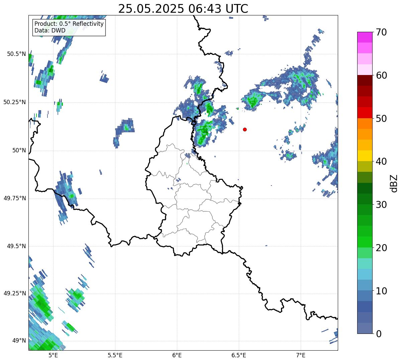Click the 6.5°E longitude tick label

coord(239,355)
